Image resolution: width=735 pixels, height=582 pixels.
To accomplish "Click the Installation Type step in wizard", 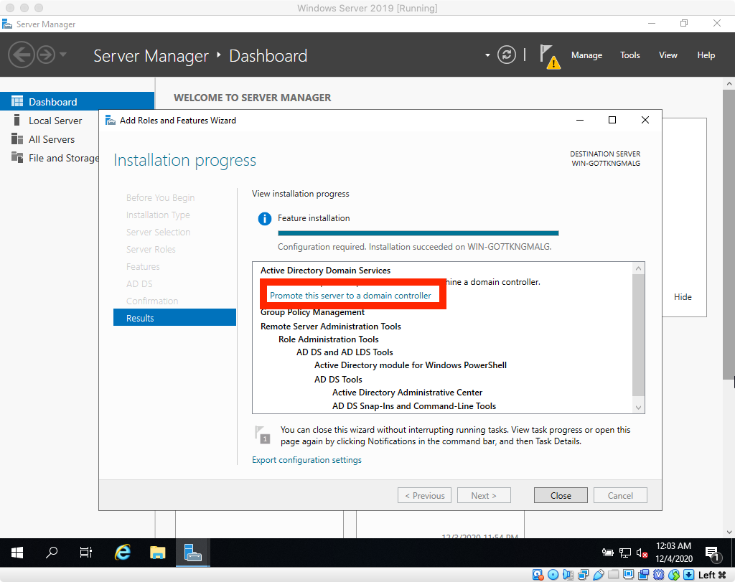I will [x=158, y=215].
